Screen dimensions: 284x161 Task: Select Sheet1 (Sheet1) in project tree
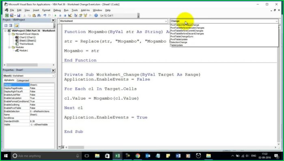pos(28,41)
